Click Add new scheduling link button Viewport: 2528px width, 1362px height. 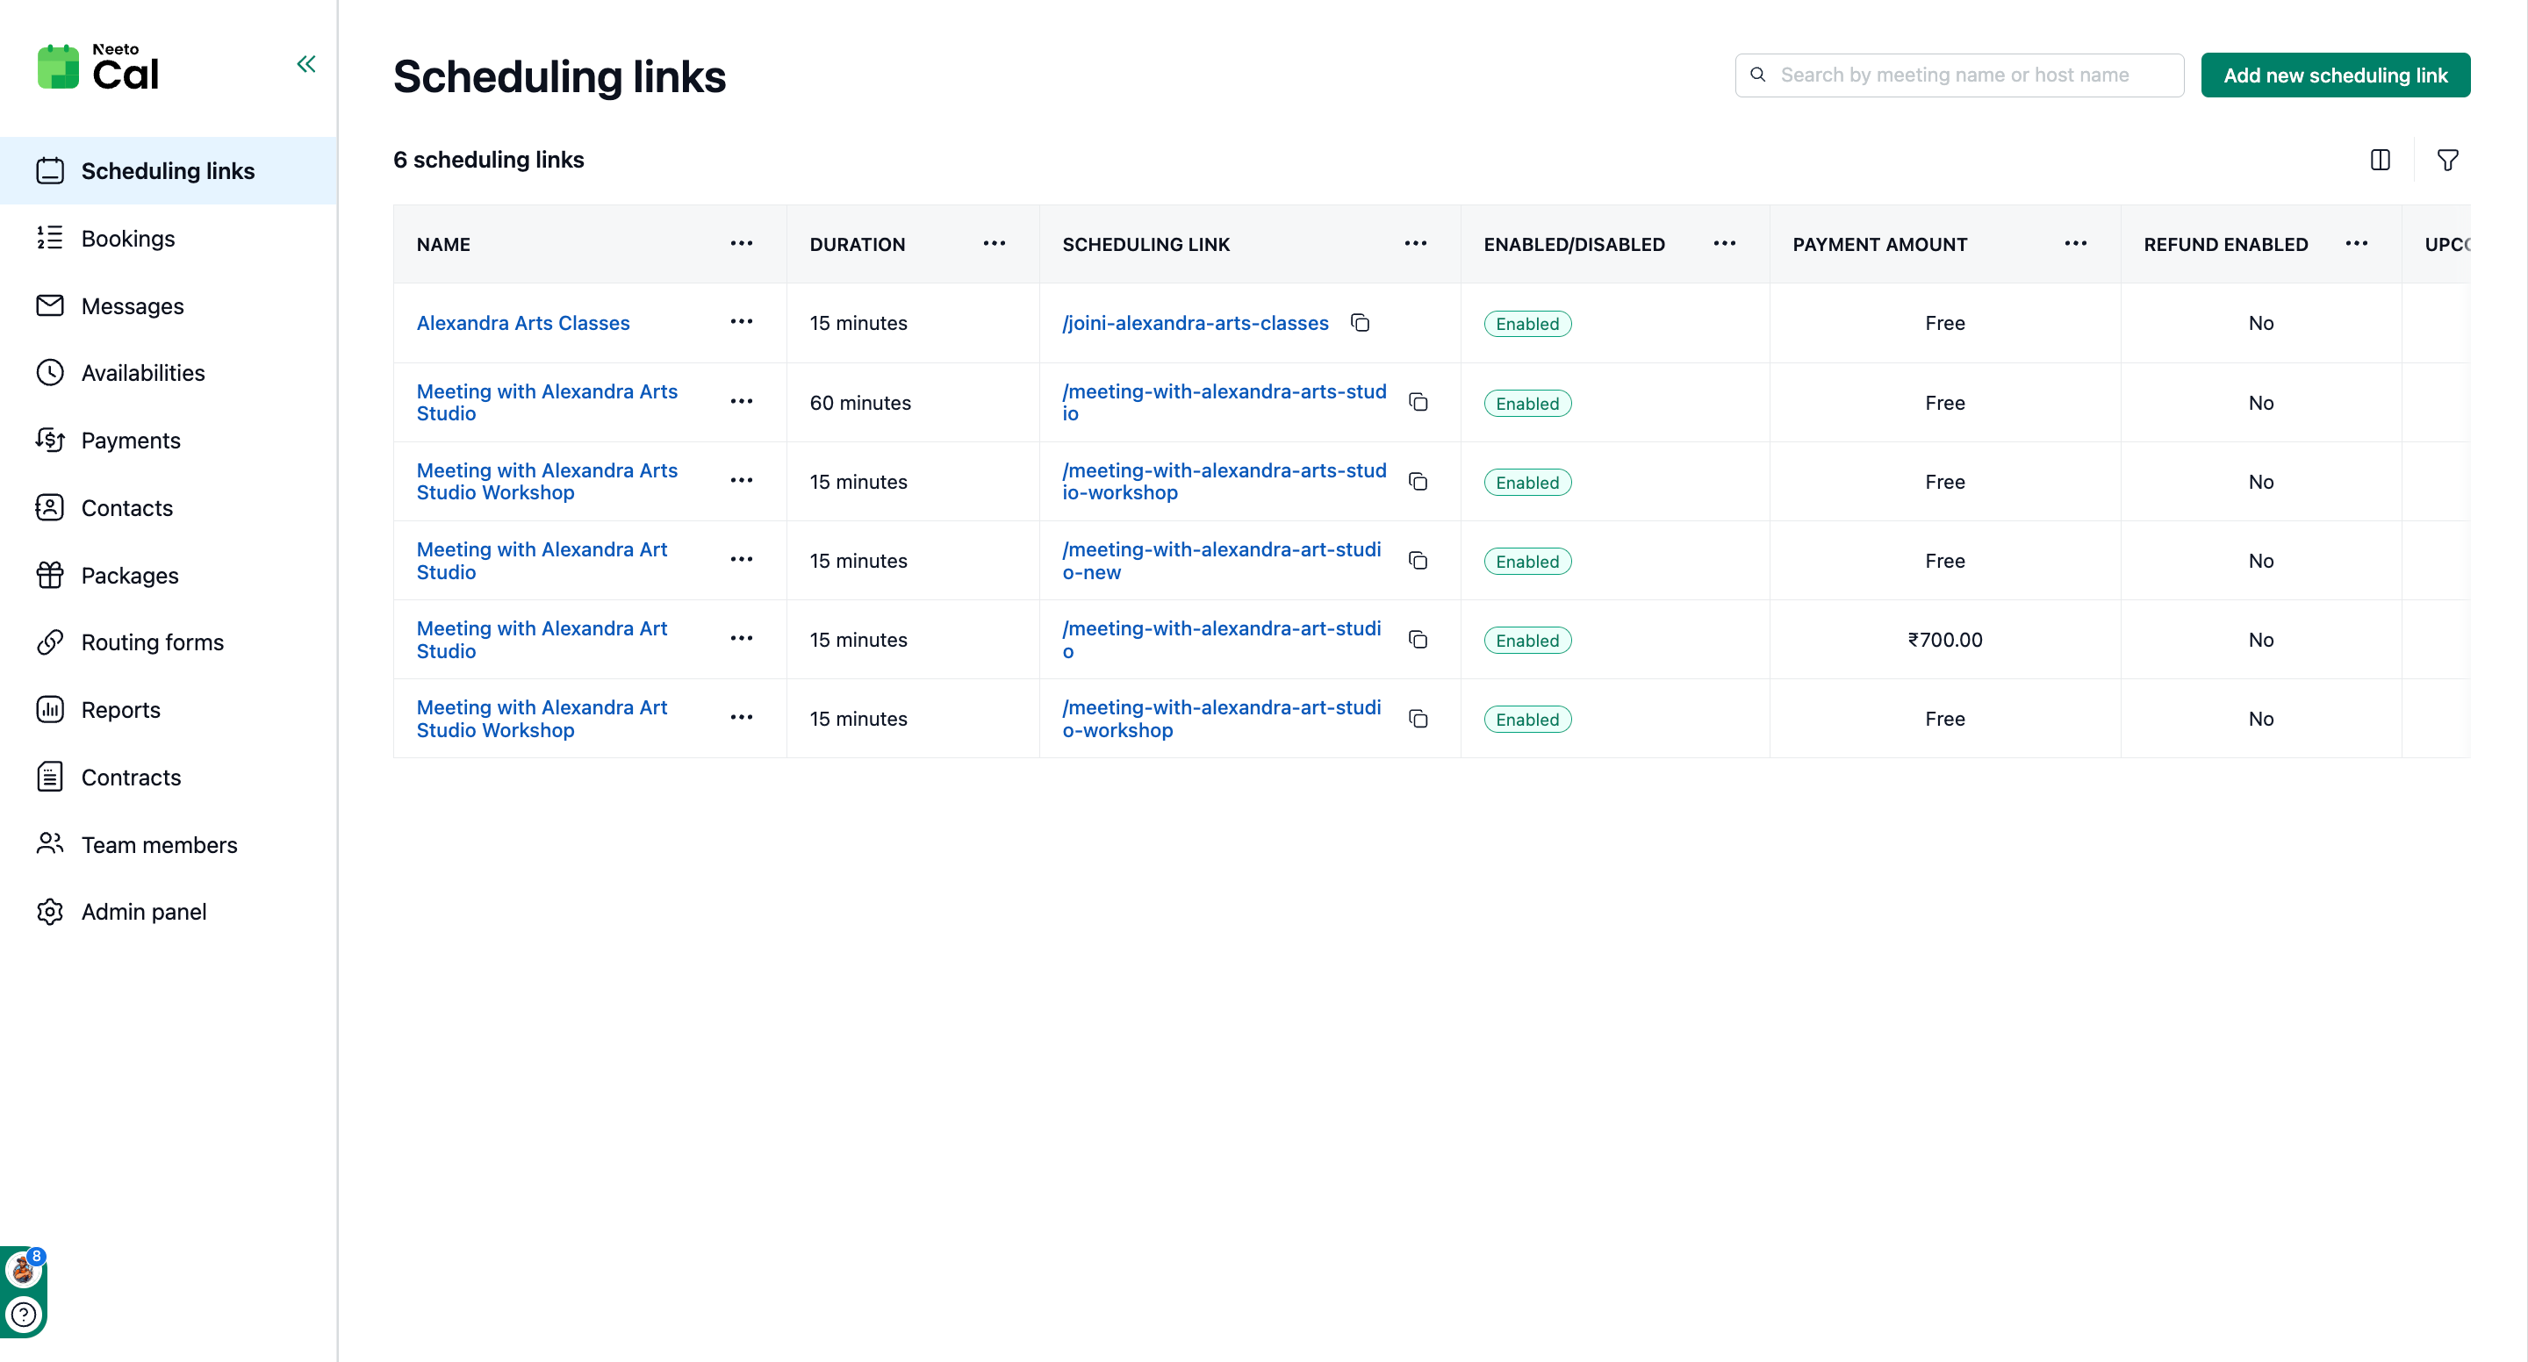point(2334,75)
